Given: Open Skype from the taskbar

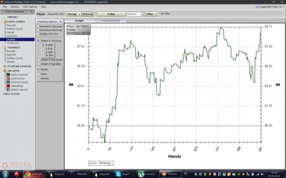Looking at the screenshot, I should tap(119, 174).
